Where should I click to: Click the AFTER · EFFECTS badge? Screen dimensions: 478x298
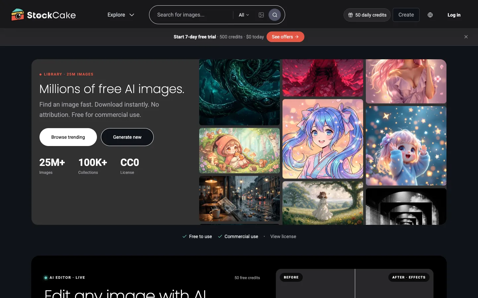click(x=409, y=277)
